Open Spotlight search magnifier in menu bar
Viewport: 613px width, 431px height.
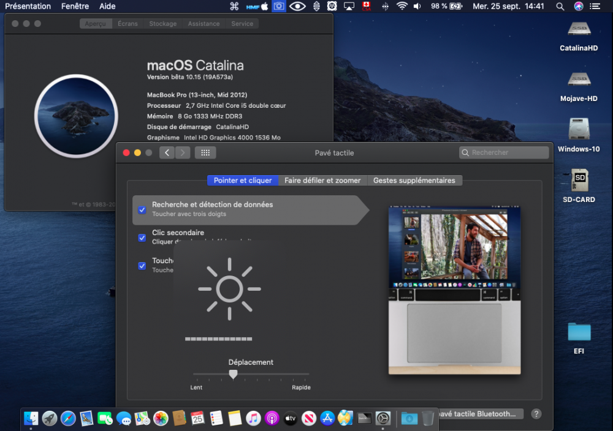coord(560,6)
